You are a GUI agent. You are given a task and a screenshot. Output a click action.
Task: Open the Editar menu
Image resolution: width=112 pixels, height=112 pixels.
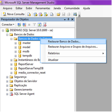click(x=19, y=8)
